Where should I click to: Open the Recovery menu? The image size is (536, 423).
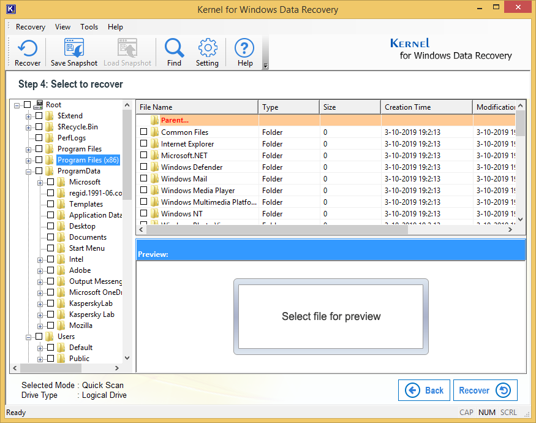click(31, 27)
